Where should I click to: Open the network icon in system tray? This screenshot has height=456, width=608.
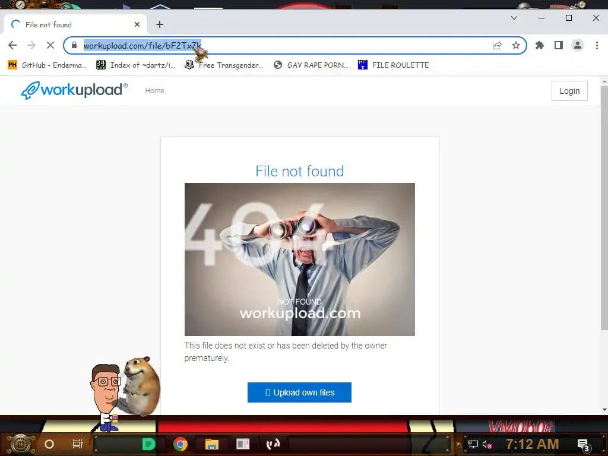click(473, 444)
